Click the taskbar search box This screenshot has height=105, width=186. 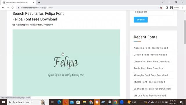click(28, 102)
